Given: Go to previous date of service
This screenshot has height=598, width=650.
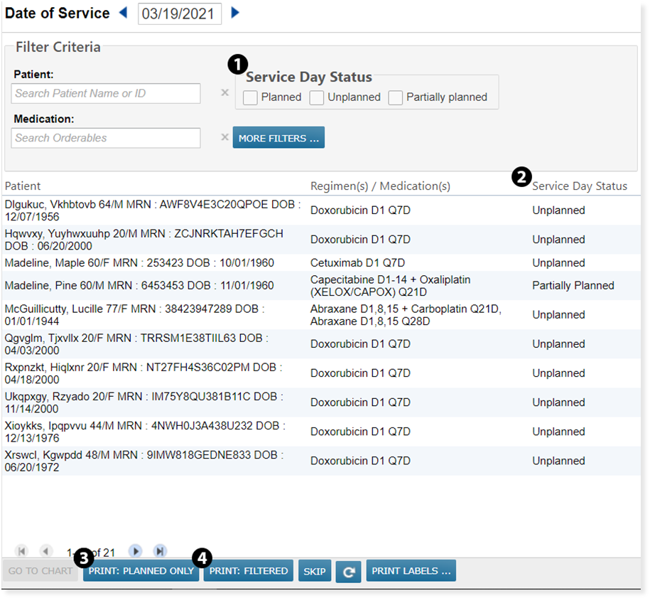Looking at the screenshot, I should pos(124,13).
